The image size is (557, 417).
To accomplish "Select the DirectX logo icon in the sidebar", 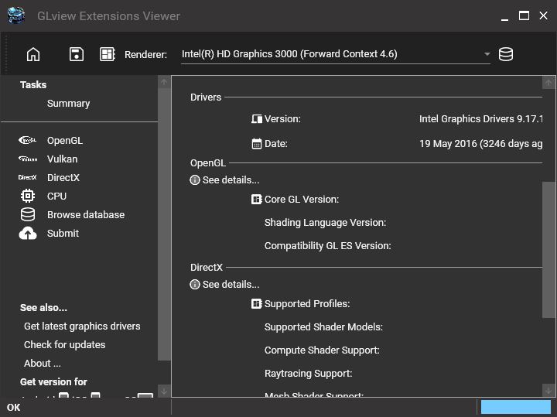I will (x=27, y=177).
